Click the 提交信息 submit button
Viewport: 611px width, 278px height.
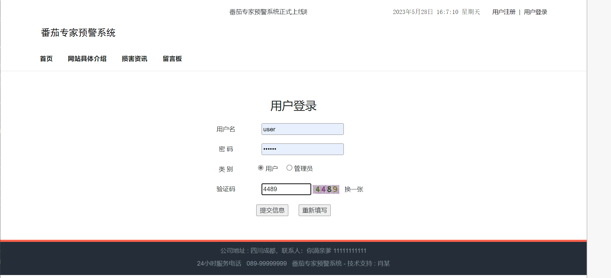(272, 210)
